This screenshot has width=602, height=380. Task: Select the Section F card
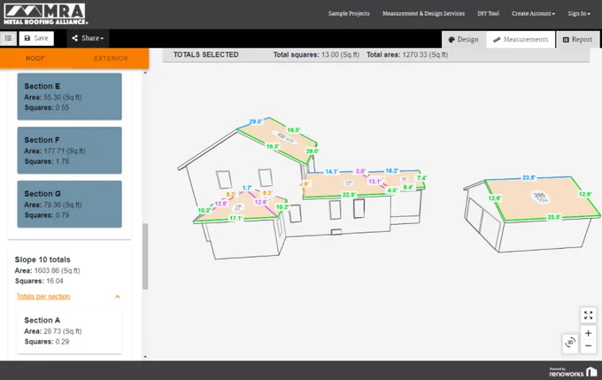pyautogui.click(x=69, y=151)
